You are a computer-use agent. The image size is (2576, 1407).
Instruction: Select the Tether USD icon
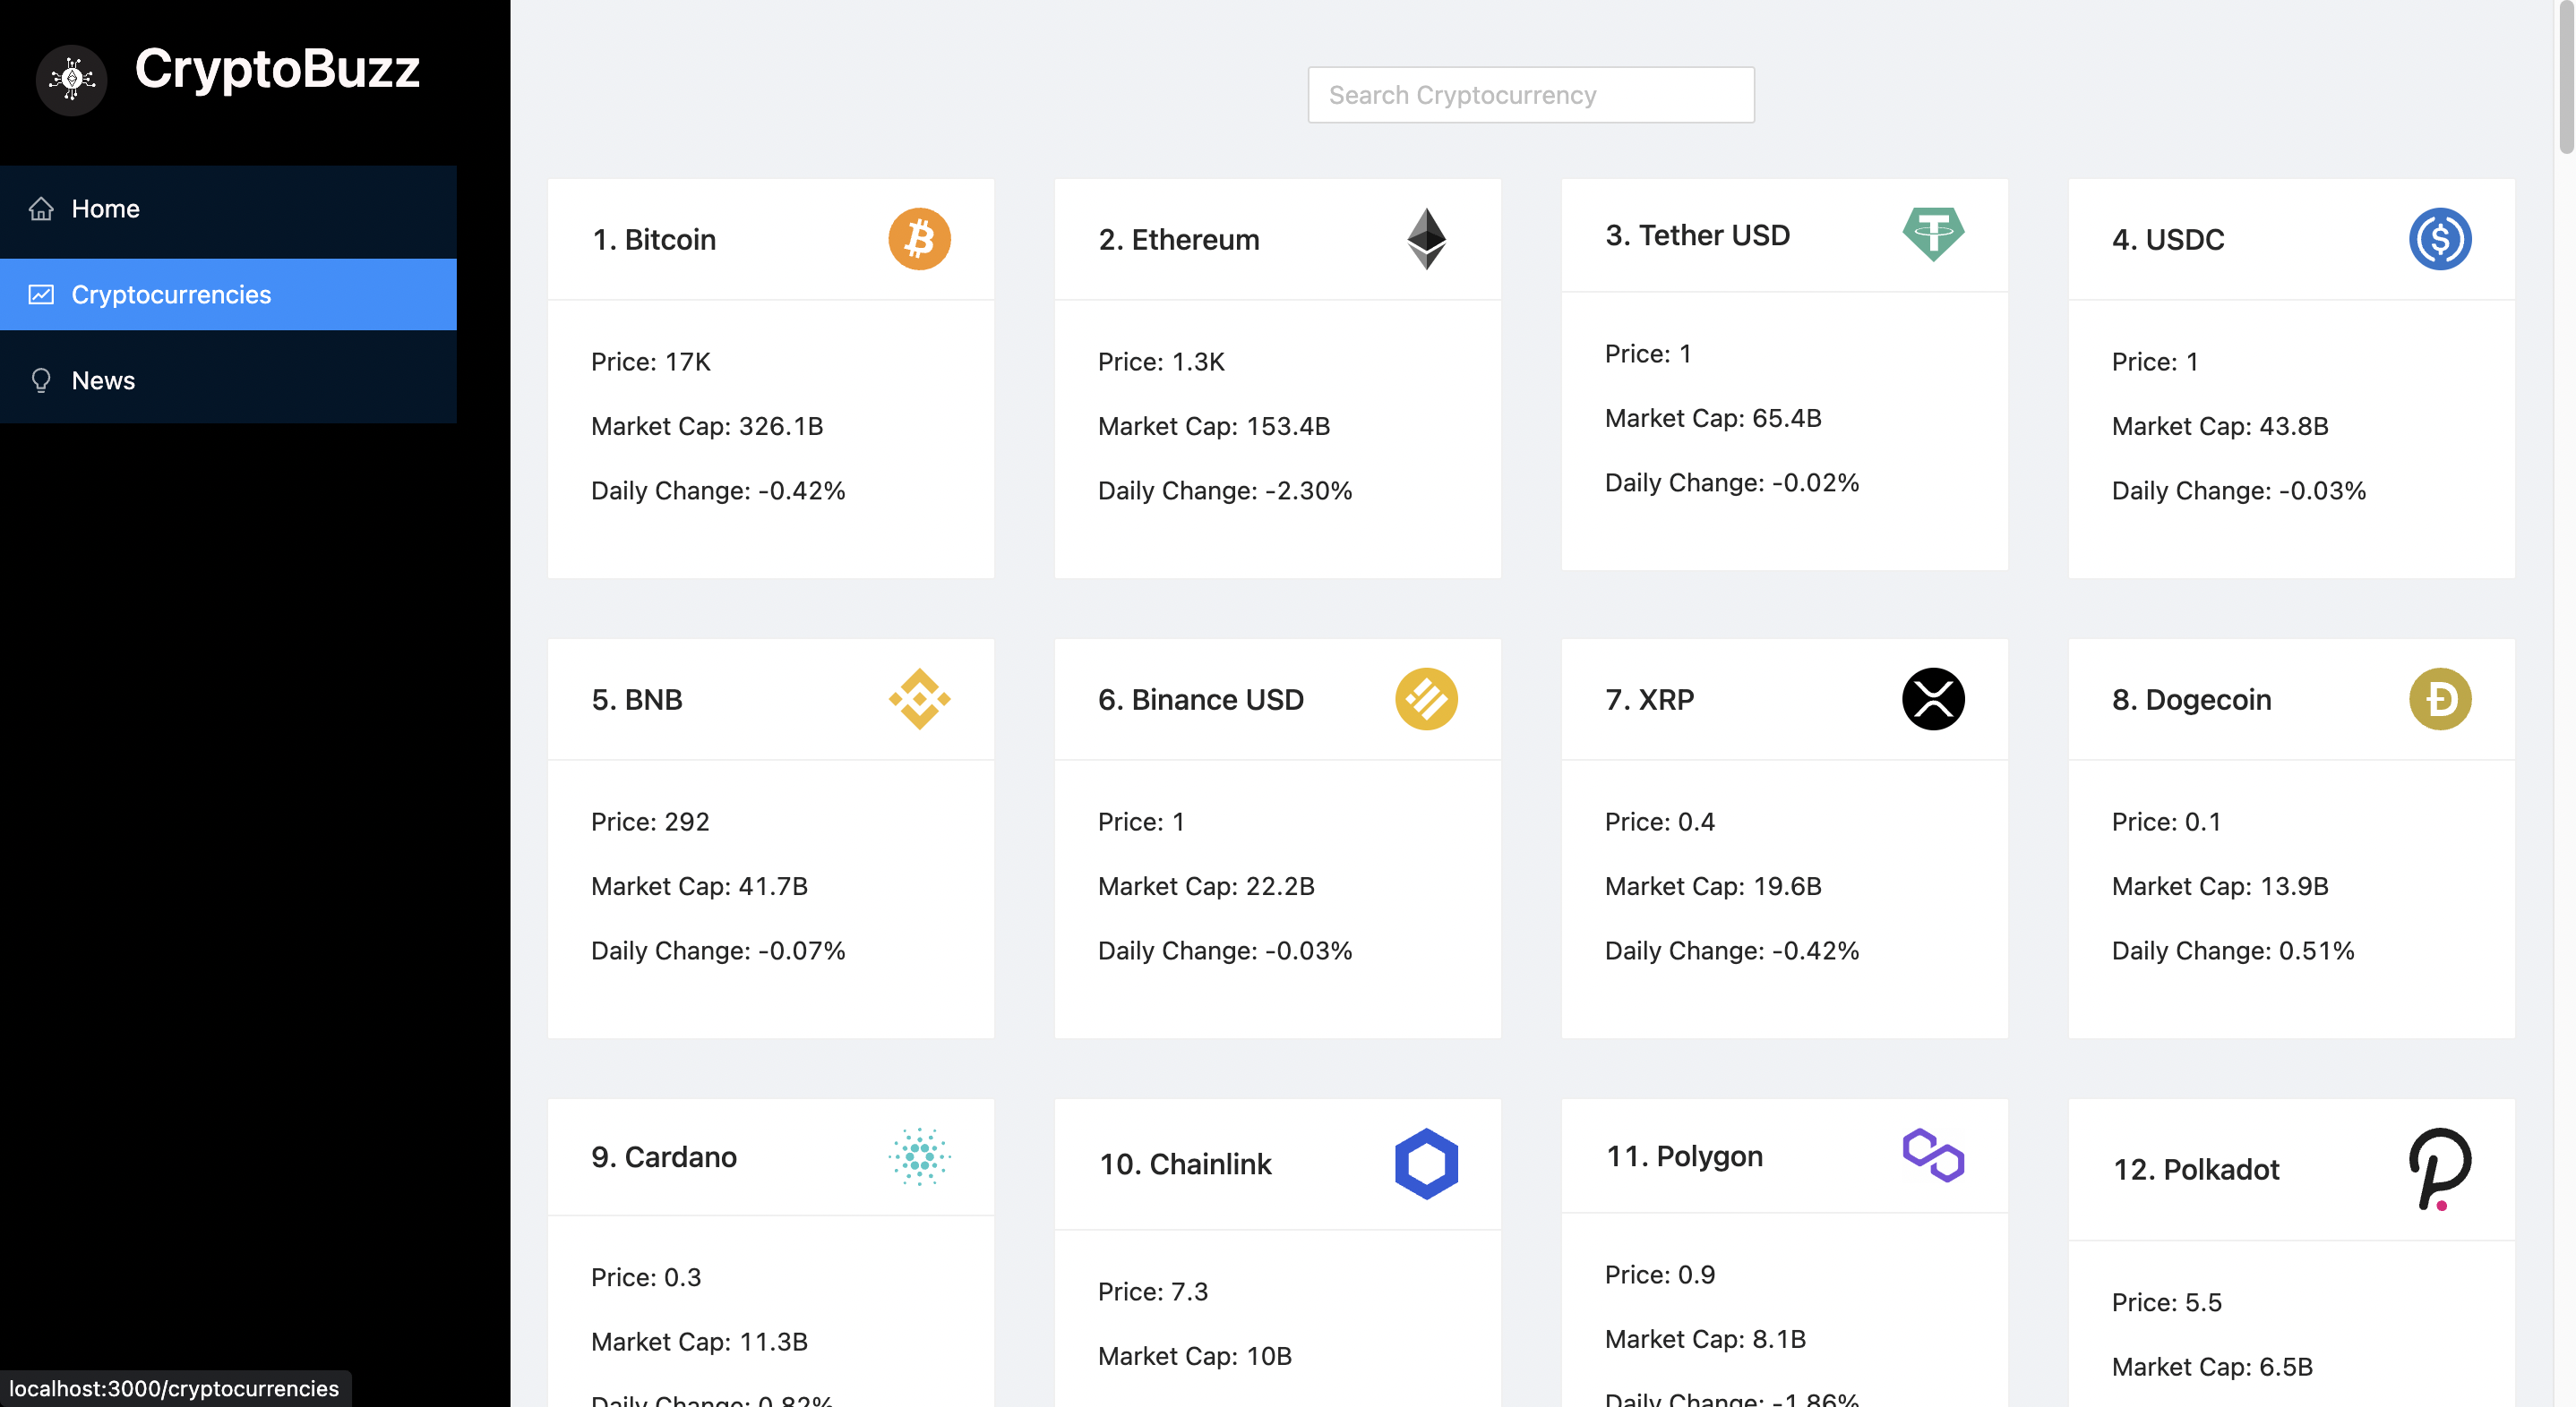tap(1934, 234)
